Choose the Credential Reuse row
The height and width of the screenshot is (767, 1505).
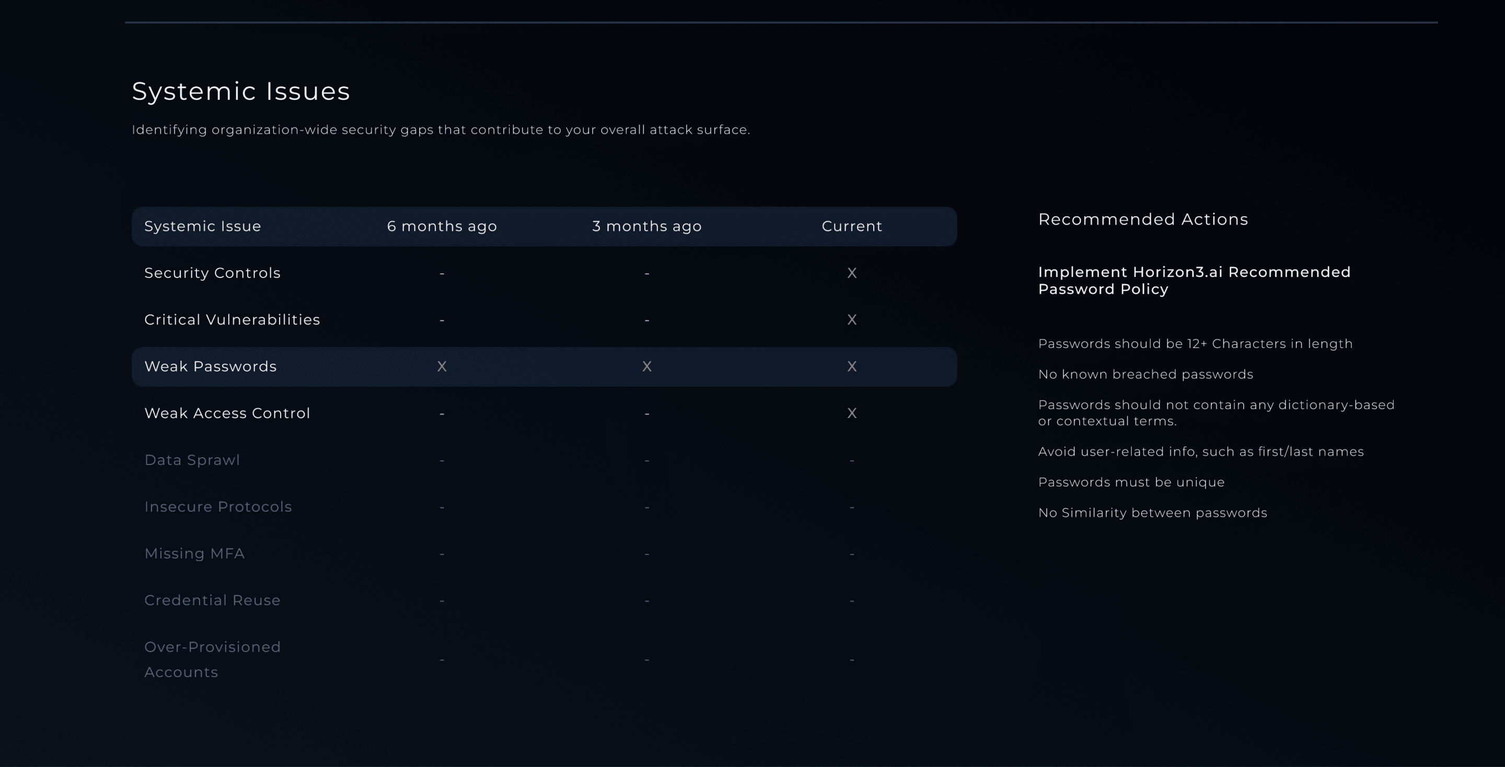tap(212, 600)
